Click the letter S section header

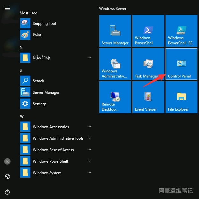coord(21,70)
